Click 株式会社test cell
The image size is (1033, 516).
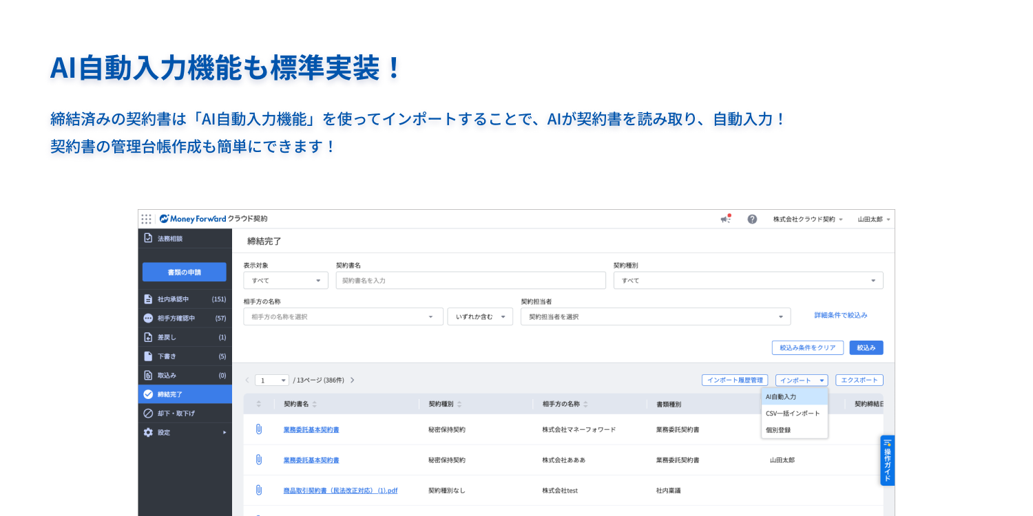559,491
